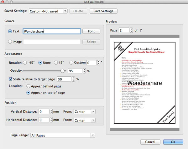This screenshot has width=188, height=149.
Task: Click the custom rotation value field
Action: [x=91, y=63]
